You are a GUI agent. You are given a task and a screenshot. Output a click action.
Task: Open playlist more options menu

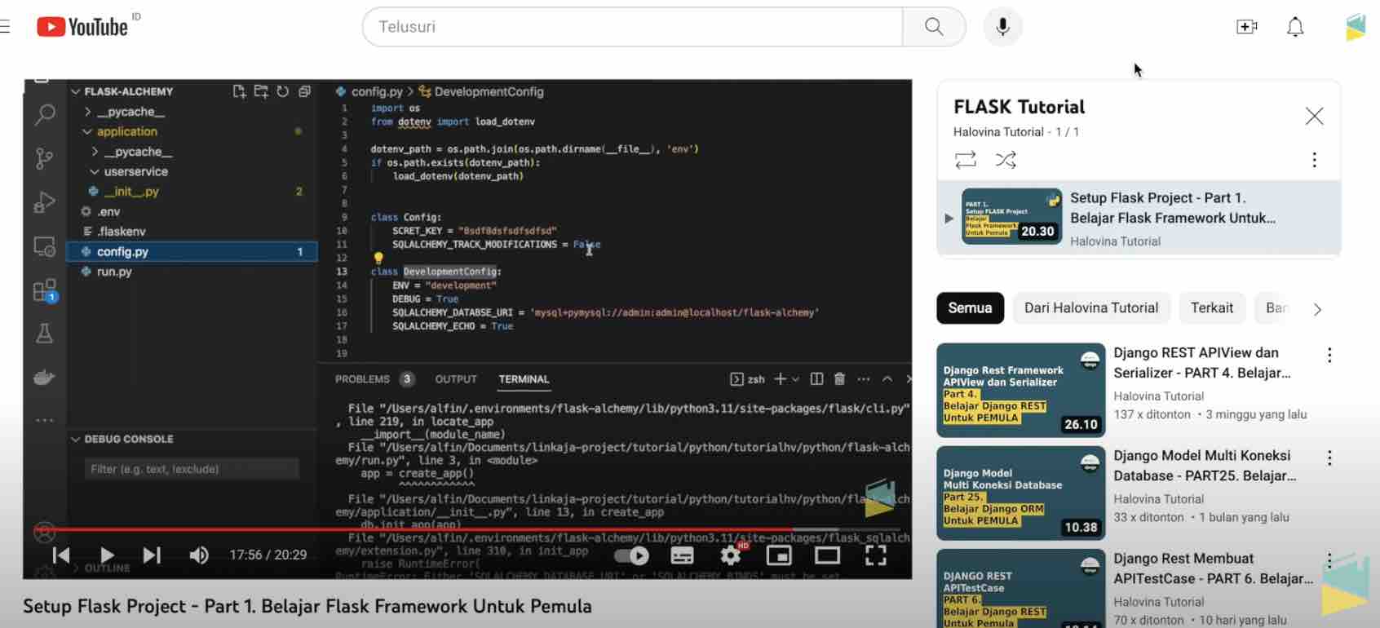(1314, 160)
